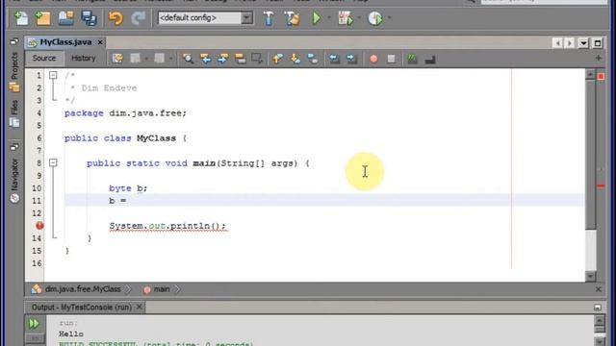Click the plus icon at editor toolbar end
The image size is (616, 346).
599,58
